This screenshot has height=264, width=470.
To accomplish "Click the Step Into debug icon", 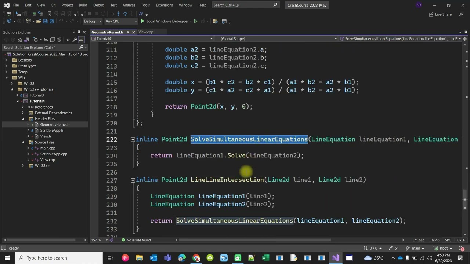I will click(x=118, y=14).
